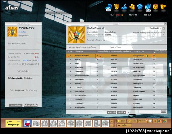Select the BlackCat club row
This screenshot has height=134, width=172.
click(116, 99)
